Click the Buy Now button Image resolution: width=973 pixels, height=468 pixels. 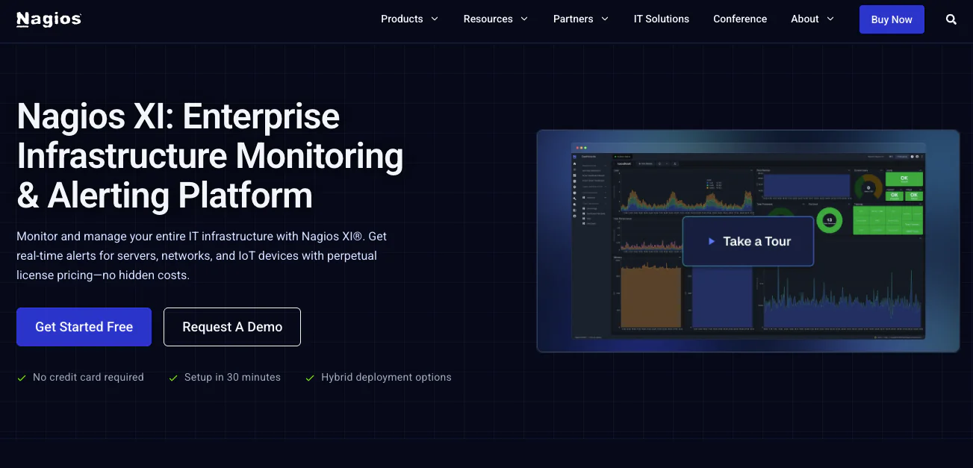[892, 19]
